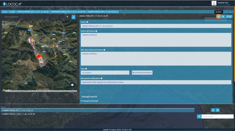This screenshot has height=131, width=235.
Task: Click the date and time at page bottom
Action: (x=117, y=130)
